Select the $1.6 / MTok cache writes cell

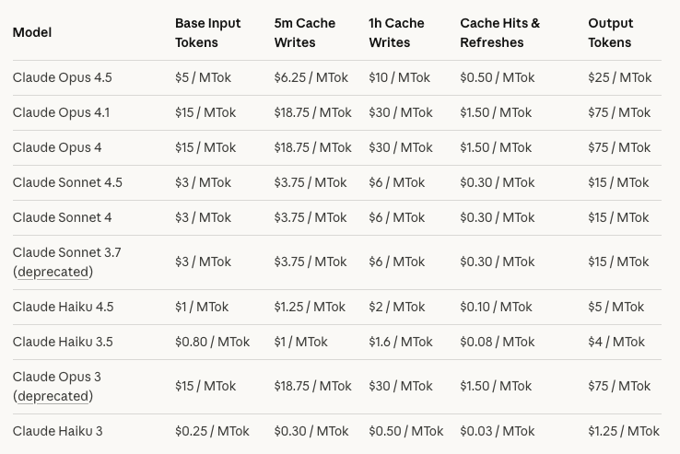click(x=401, y=343)
